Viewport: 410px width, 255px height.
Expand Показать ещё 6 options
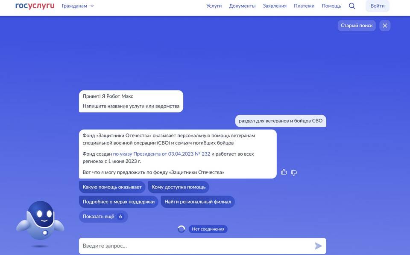pyautogui.click(x=103, y=216)
